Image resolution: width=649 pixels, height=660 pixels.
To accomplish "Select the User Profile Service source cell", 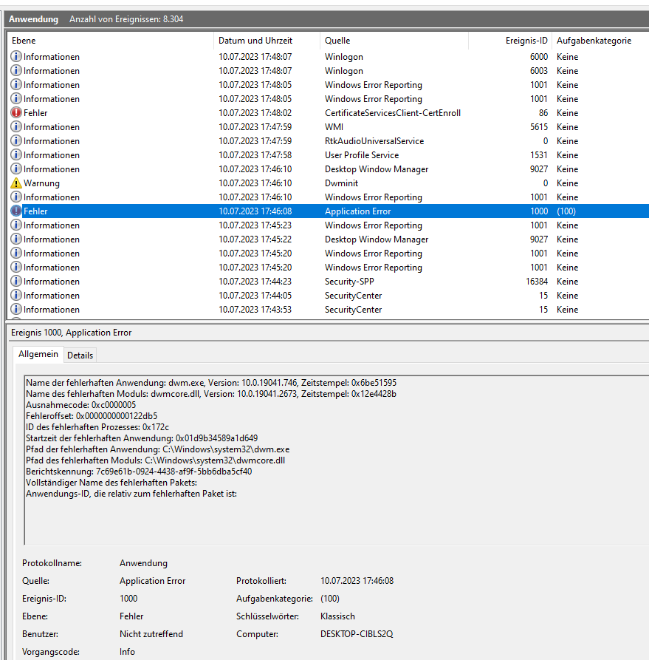I will 362,155.
